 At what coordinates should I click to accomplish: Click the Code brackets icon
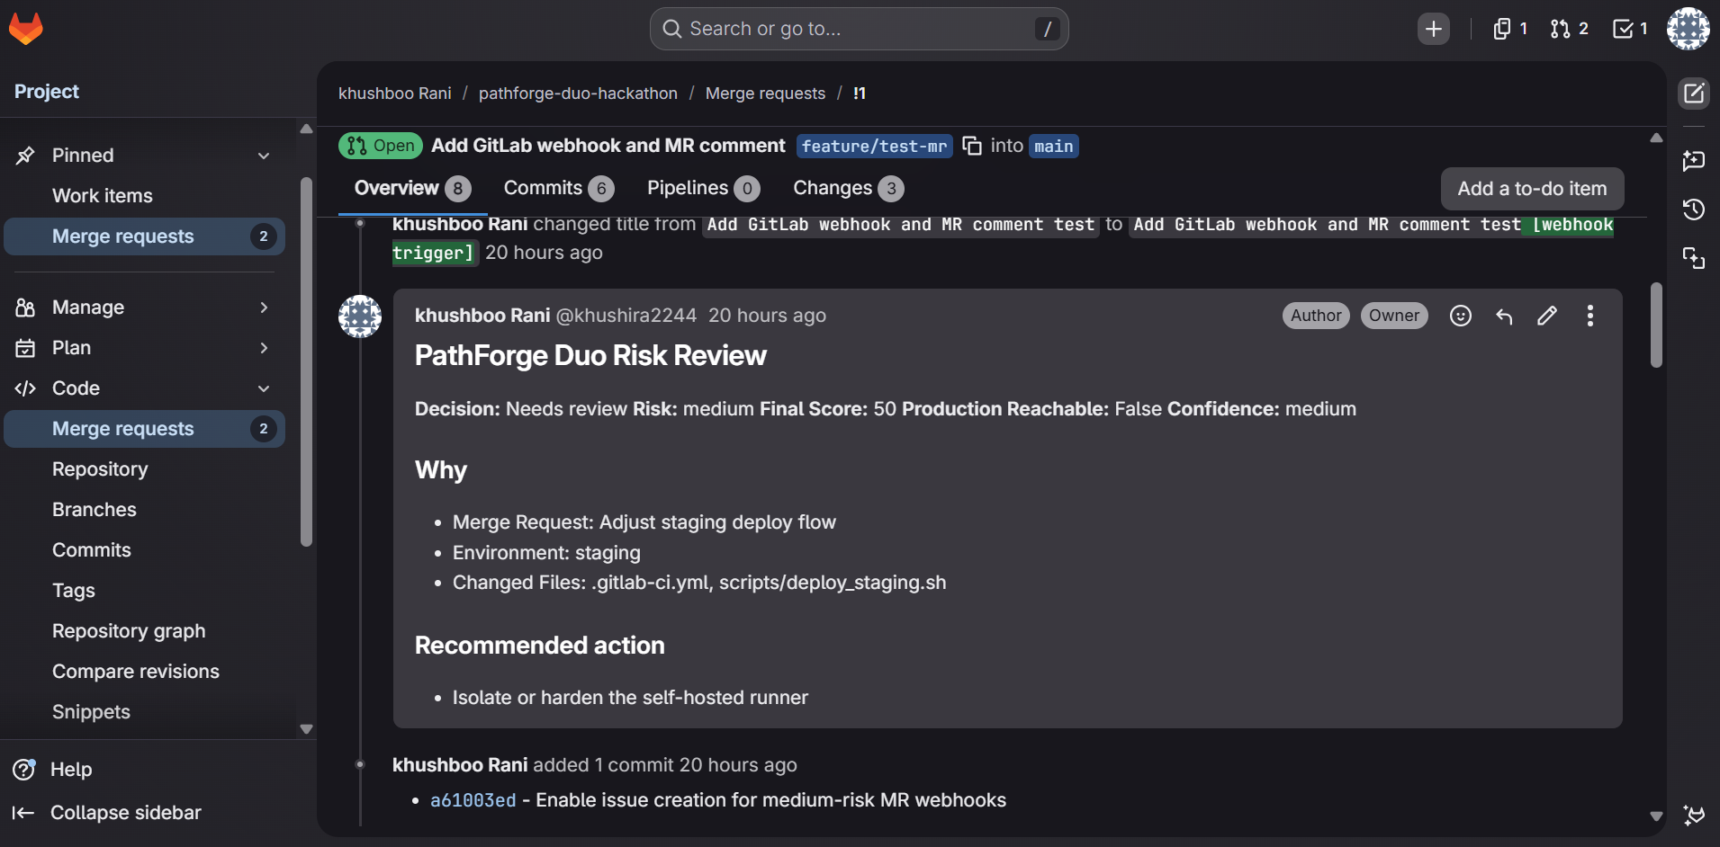coord(25,388)
